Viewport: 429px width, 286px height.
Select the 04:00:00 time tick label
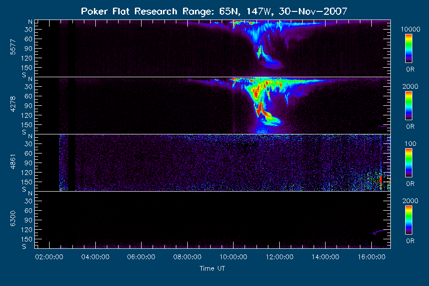95,257
